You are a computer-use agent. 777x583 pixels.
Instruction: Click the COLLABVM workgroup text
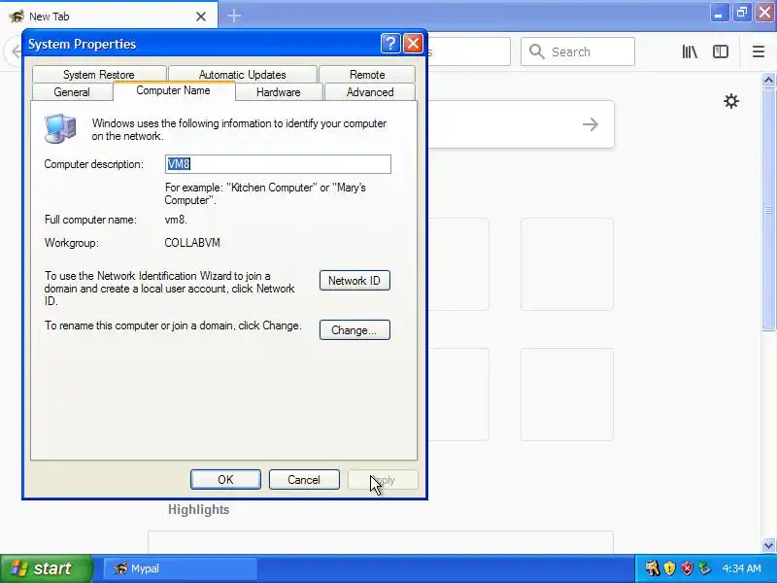pos(192,243)
